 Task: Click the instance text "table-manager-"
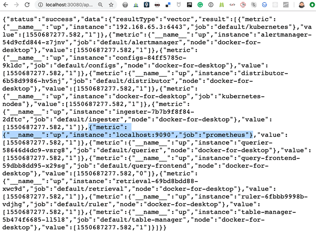coord(268,212)
